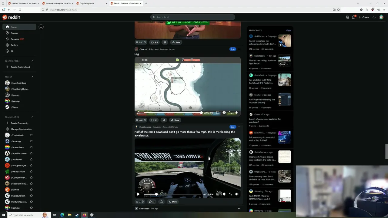
Task: Click the Create post button in header
Action: click(363, 17)
